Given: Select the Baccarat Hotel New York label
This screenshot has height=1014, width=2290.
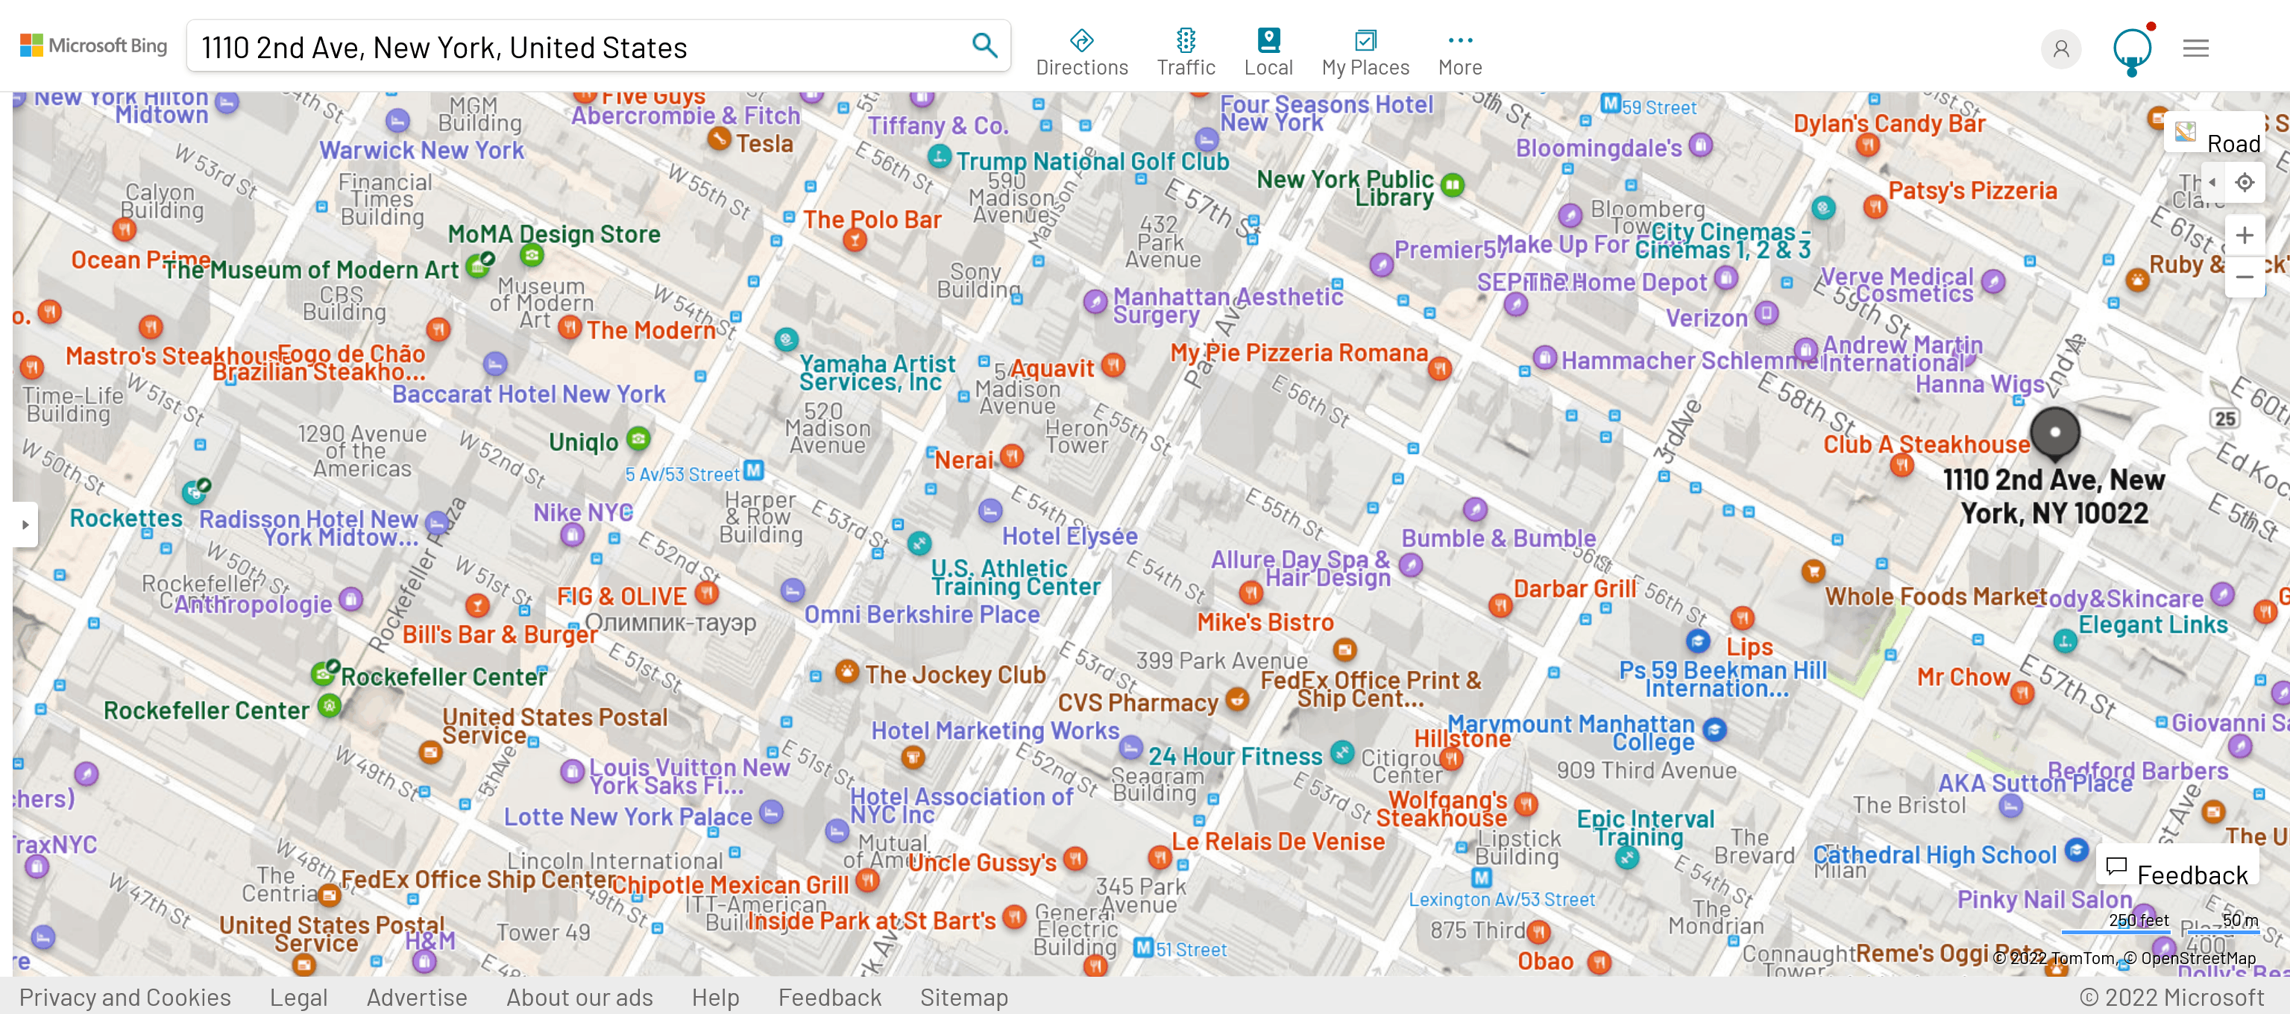Looking at the screenshot, I should point(529,394).
